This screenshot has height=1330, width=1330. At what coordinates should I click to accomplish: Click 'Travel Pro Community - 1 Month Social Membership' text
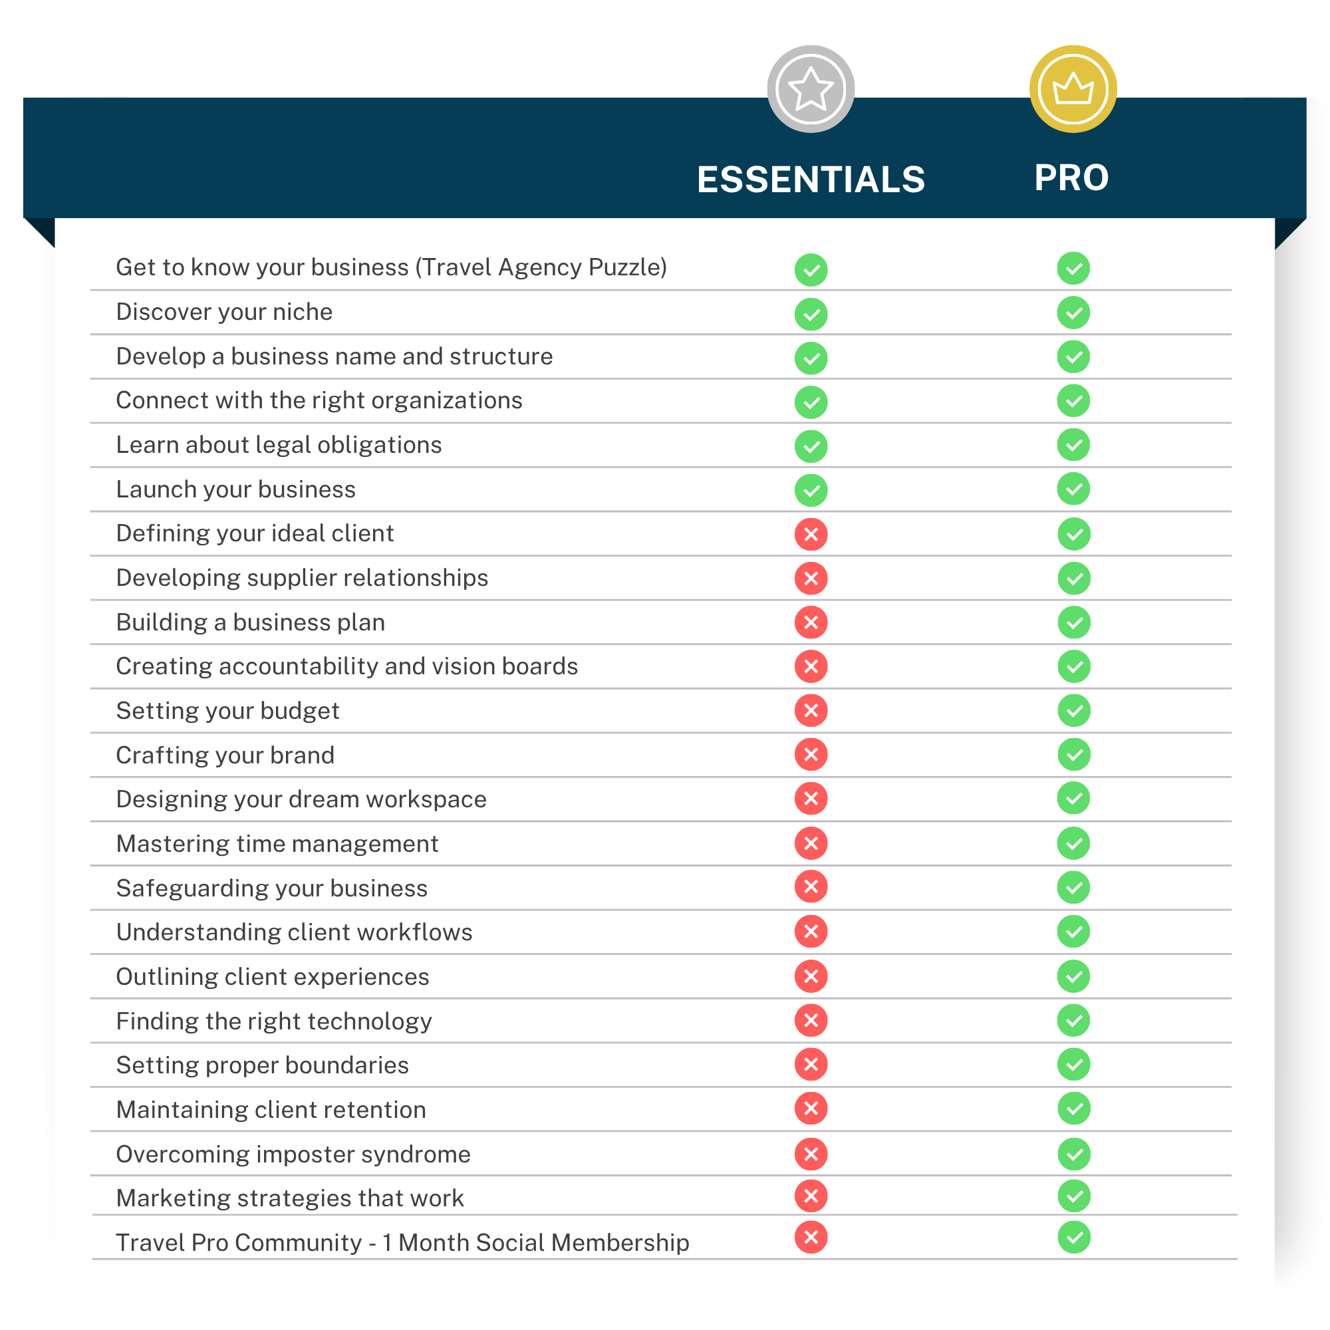[x=402, y=1243]
